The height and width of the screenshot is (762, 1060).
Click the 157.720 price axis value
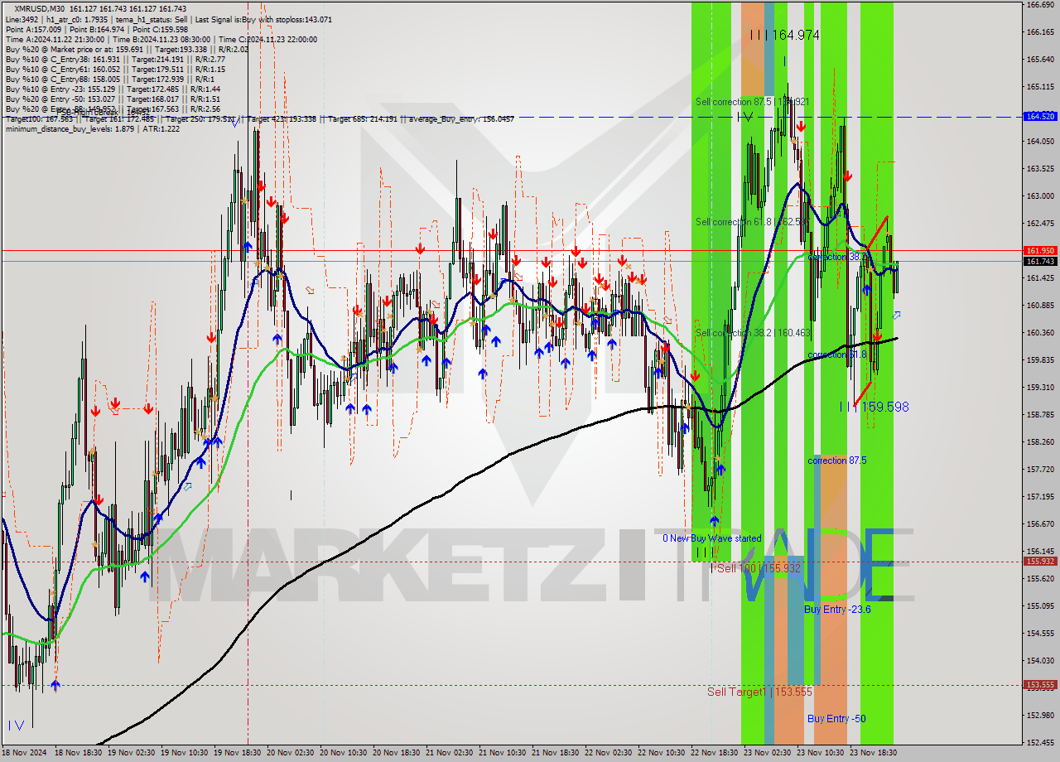[x=1040, y=470]
